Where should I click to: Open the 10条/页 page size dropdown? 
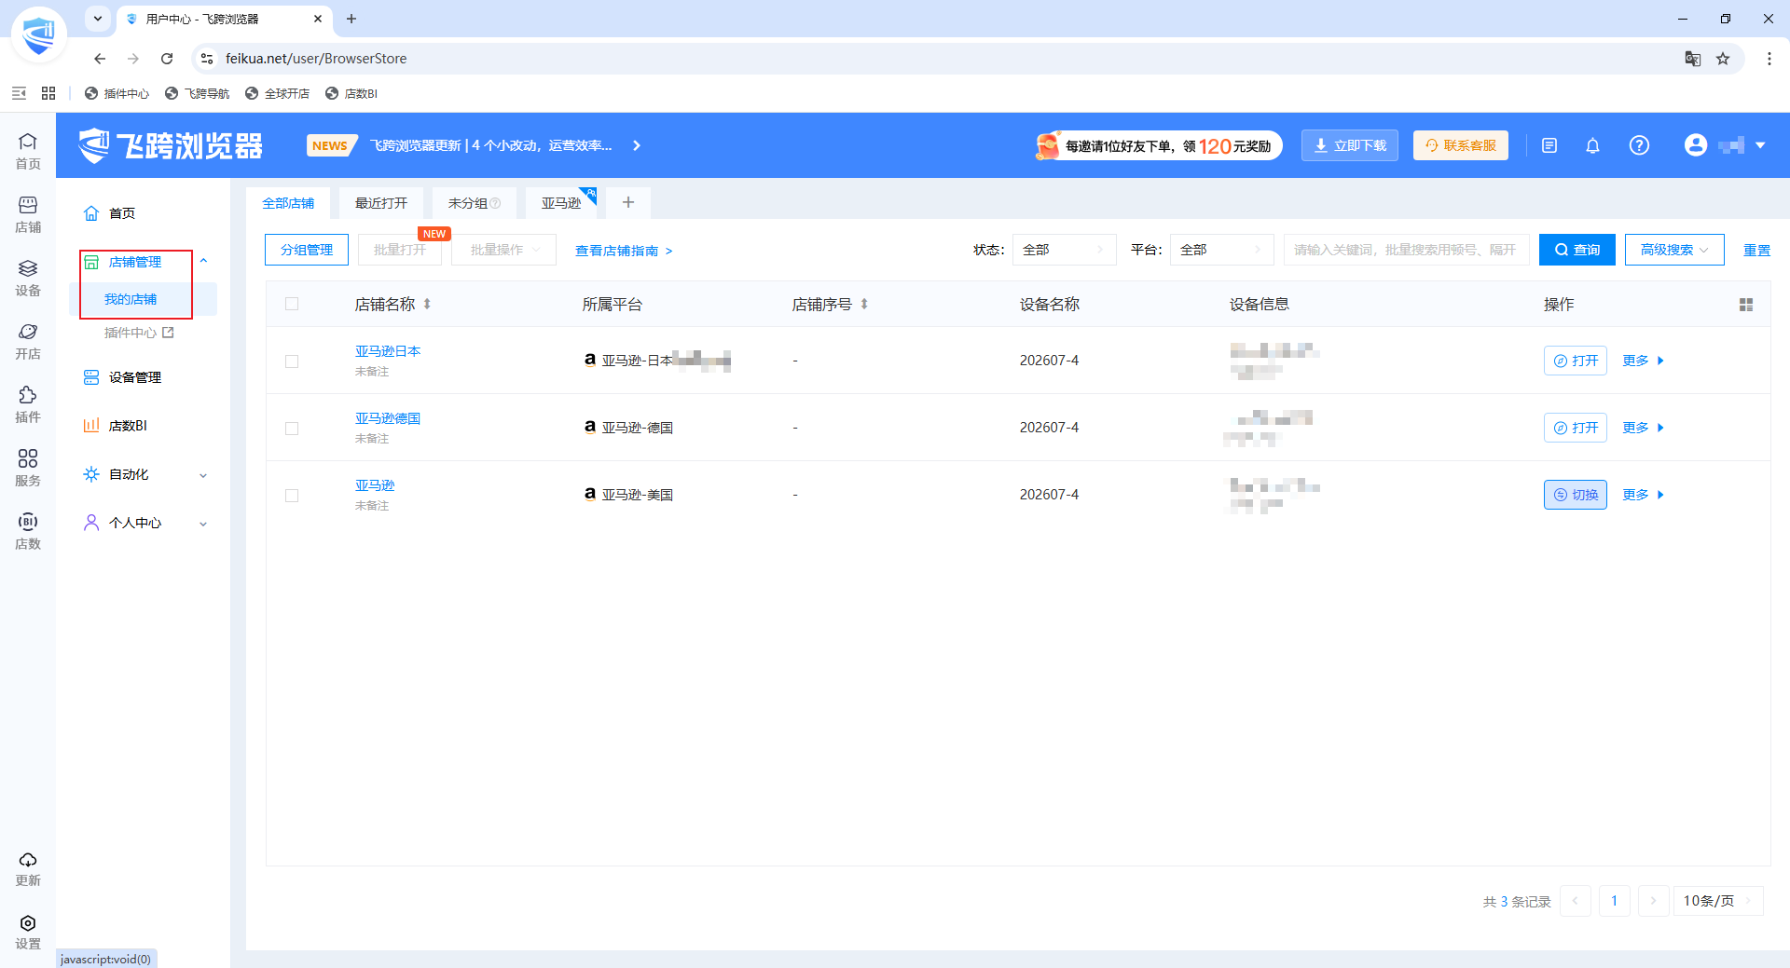1718,901
